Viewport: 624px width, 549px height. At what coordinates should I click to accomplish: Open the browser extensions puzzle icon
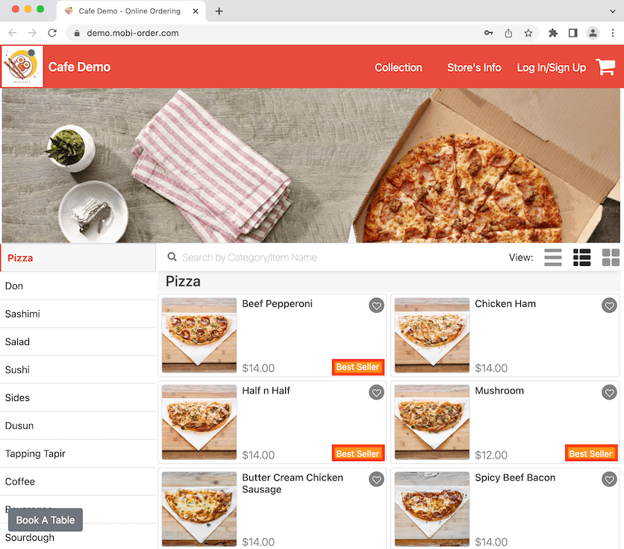553,33
